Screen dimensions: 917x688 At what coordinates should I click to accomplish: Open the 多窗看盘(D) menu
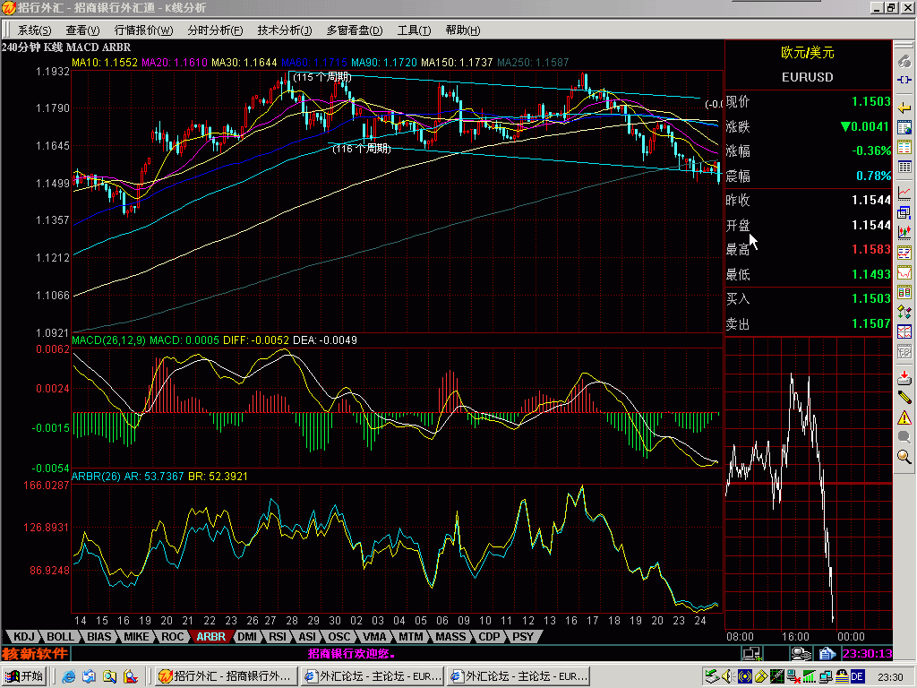point(355,30)
